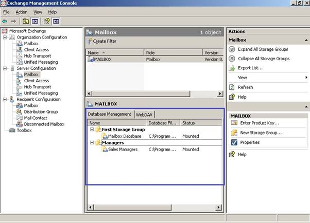
Task: Select the Database Management tab
Action: click(110, 114)
